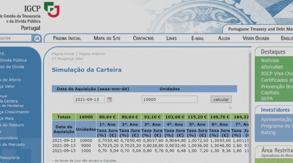Open SEPA link in Destaques

click(267, 99)
